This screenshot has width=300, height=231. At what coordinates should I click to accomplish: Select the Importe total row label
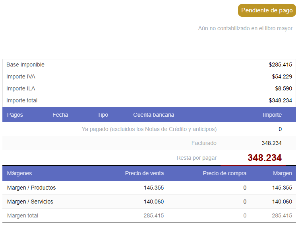pyautogui.click(x=22, y=100)
